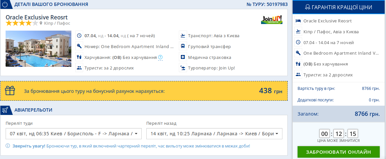386x159 pixels.
Task: Click the Join UP! operator logo
Action: tap(272, 19)
